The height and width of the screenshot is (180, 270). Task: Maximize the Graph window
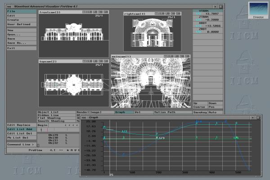(x=258, y=117)
